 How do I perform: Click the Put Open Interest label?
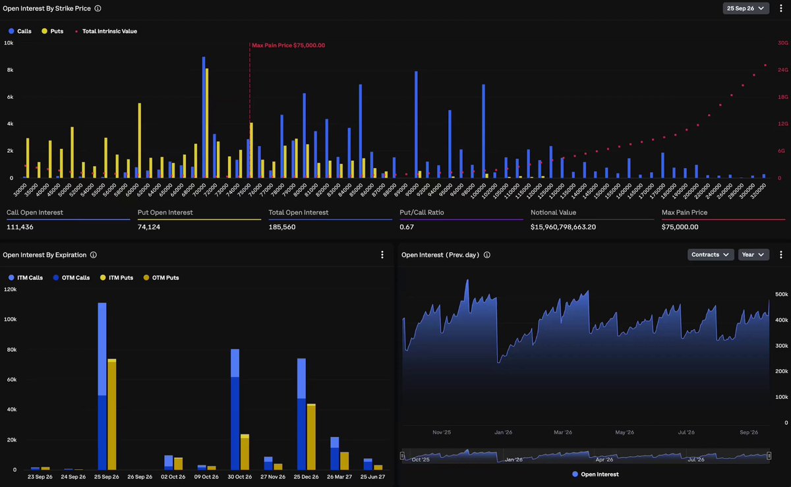point(165,213)
